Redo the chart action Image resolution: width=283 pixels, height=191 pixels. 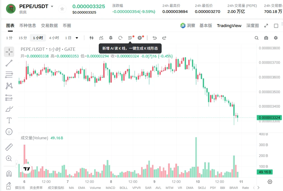(164, 38)
